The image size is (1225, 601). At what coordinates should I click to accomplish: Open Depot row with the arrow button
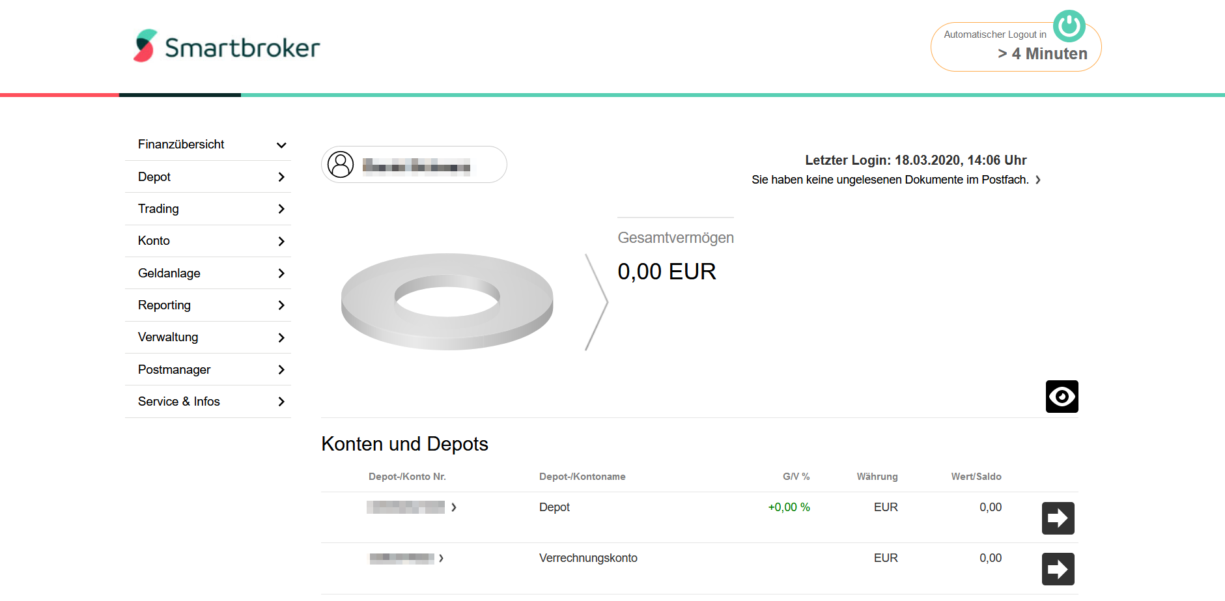[x=1058, y=518]
